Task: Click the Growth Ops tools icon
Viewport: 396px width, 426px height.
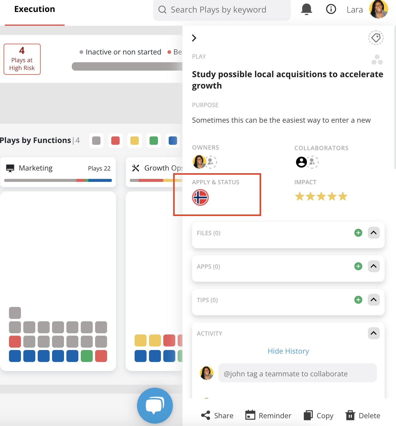Action: (136, 168)
